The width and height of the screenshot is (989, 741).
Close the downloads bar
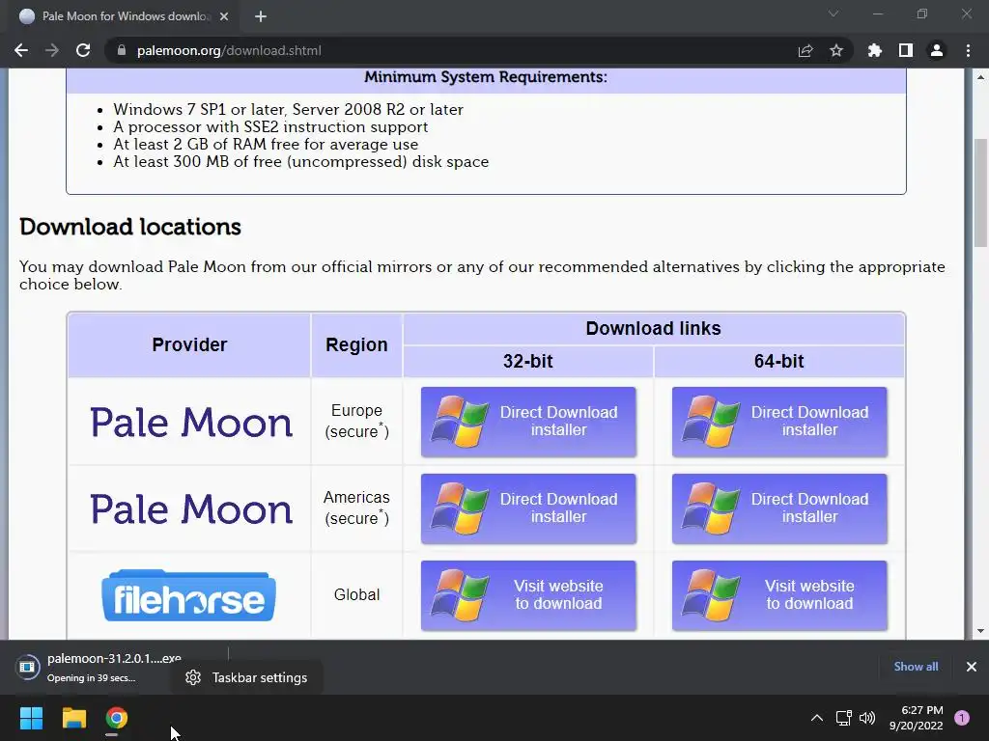972,667
